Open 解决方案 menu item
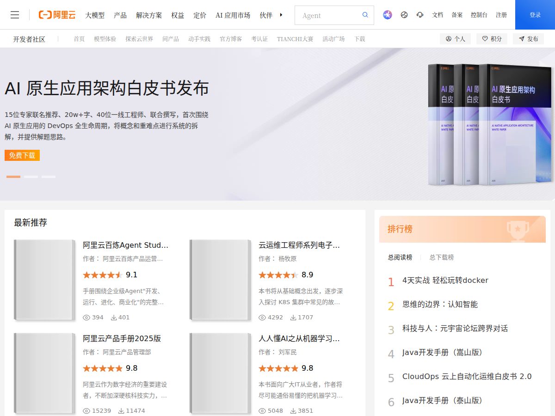The width and height of the screenshot is (555, 416). point(149,15)
